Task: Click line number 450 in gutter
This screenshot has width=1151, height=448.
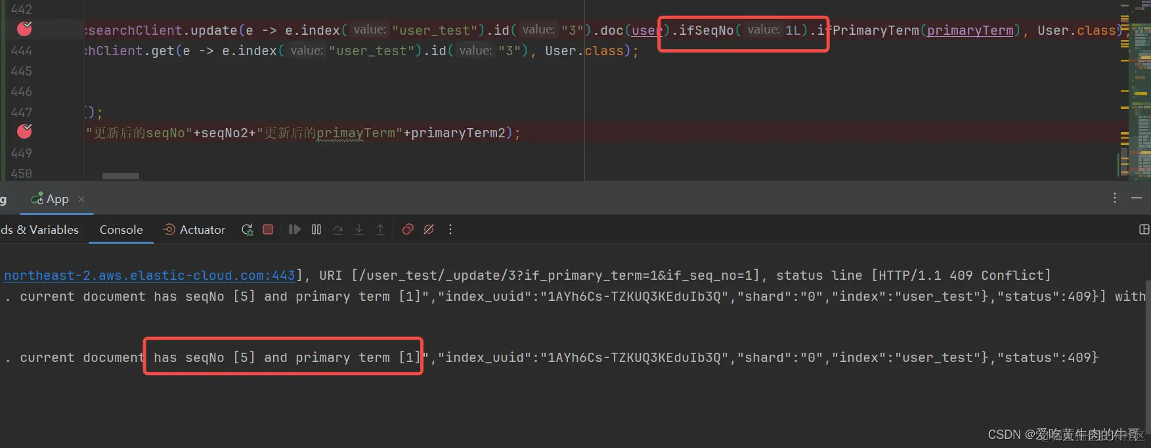Action: (21, 173)
